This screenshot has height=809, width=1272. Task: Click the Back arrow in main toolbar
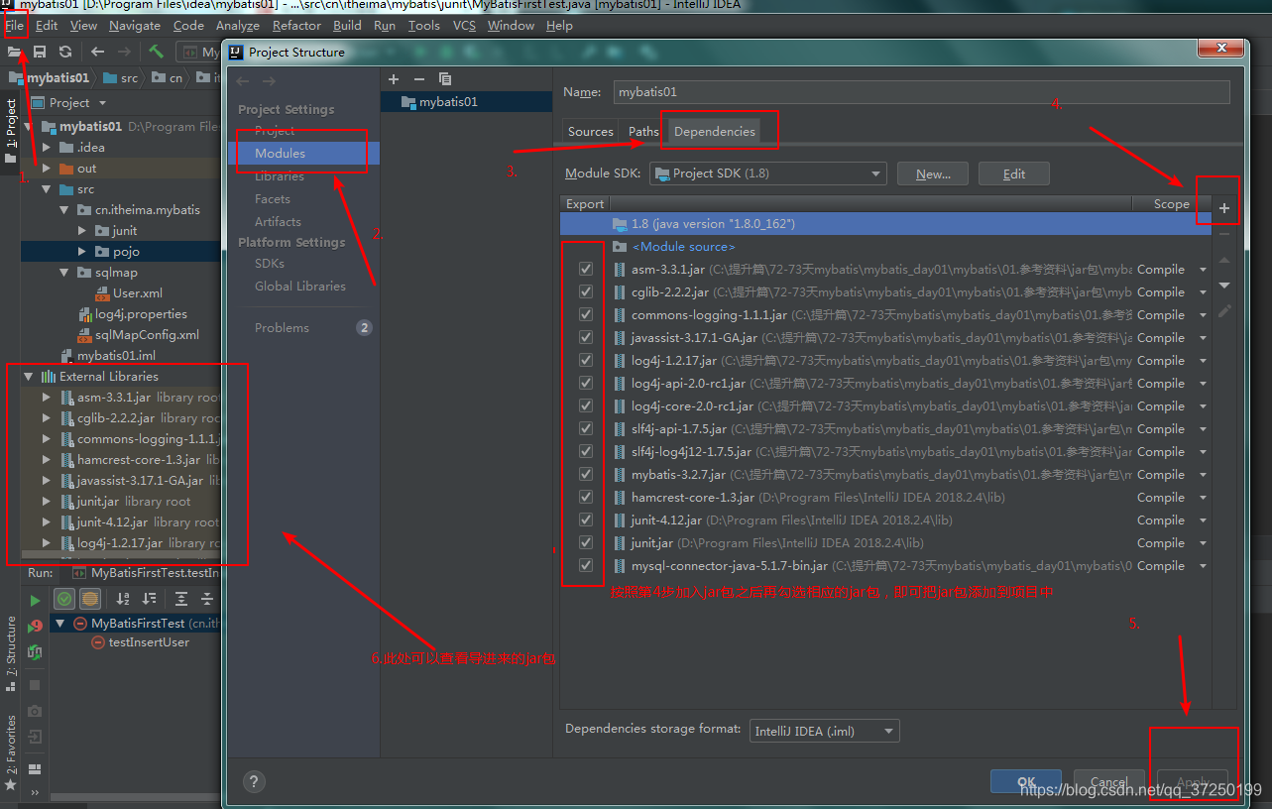coord(97,52)
